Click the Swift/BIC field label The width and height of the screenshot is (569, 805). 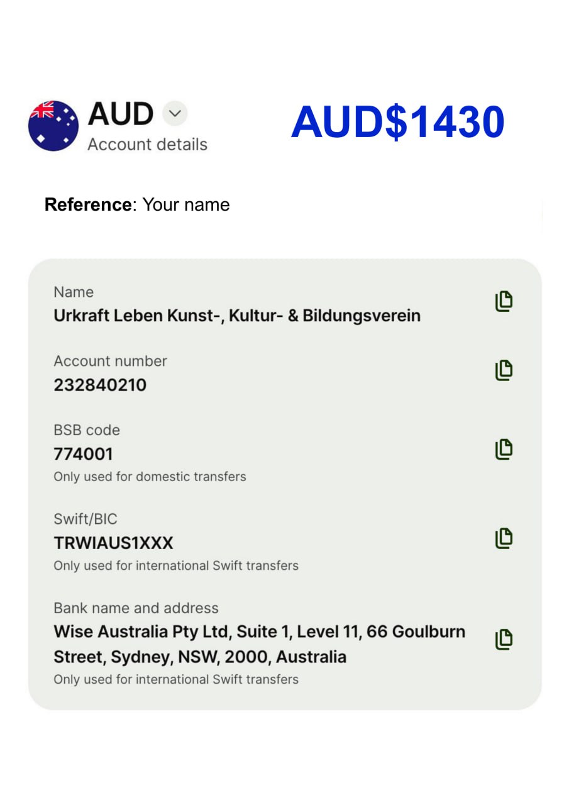coord(86,519)
